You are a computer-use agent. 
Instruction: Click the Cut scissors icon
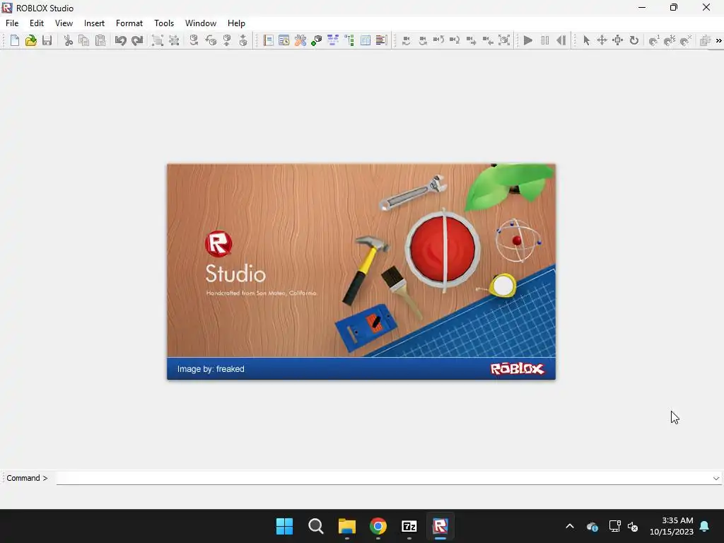click(x=69, y=40)
